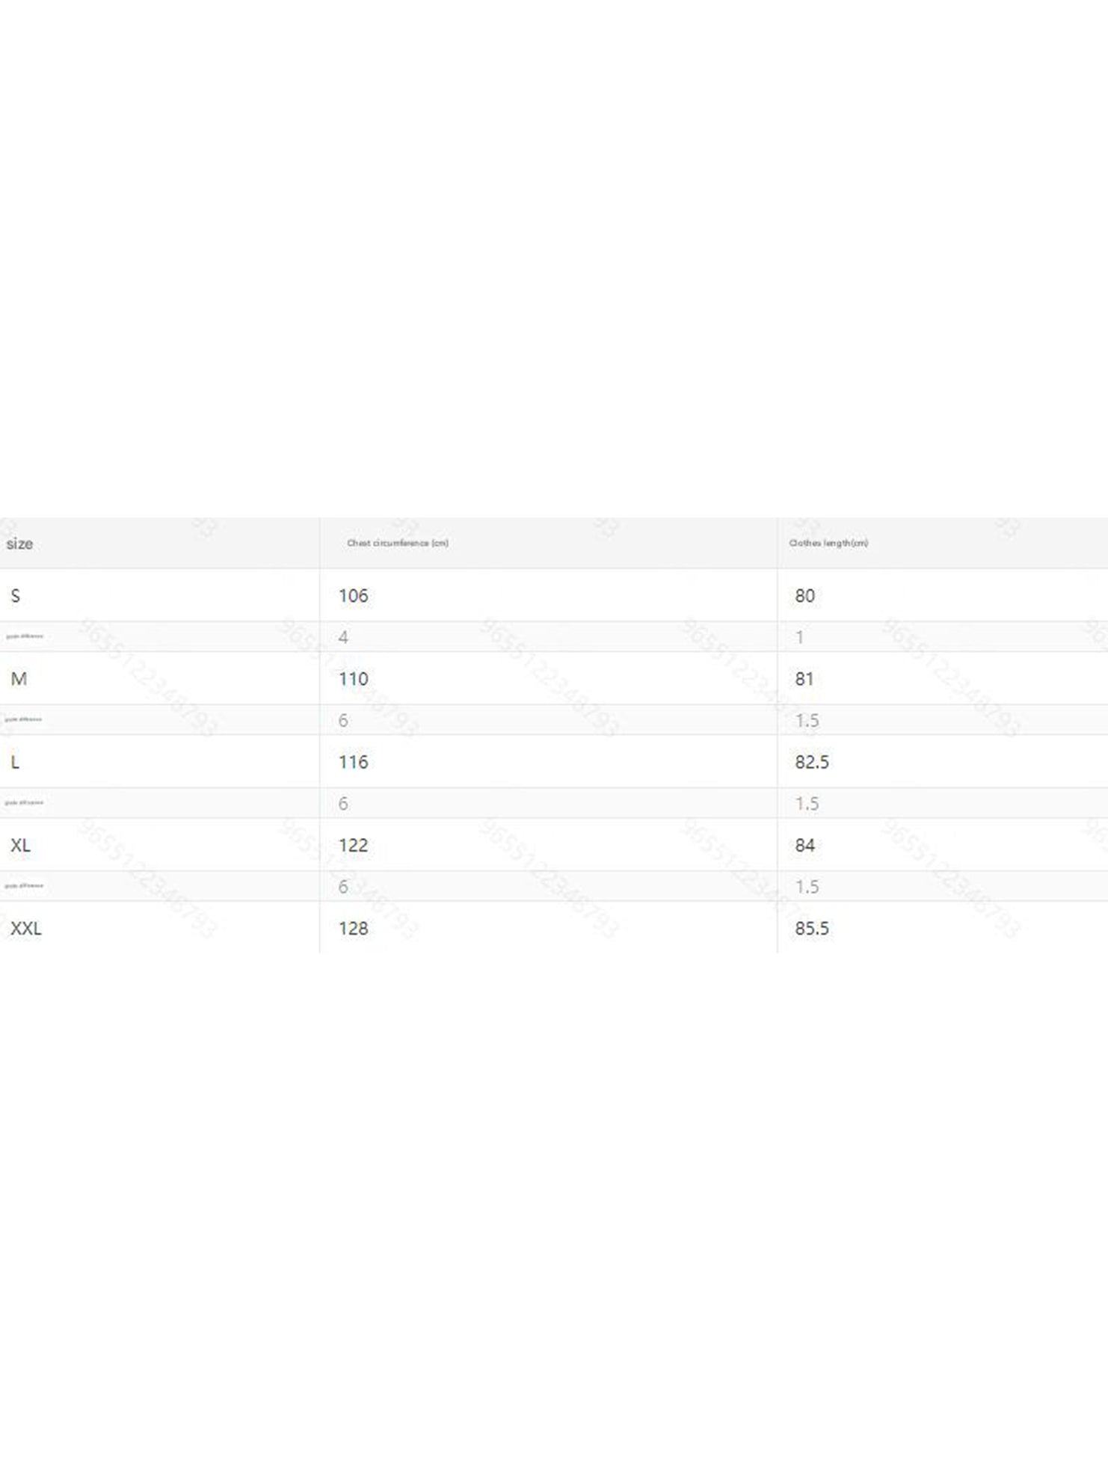Select the L size row label
Image resolution: width=1108 pixels, height=1470 pixels.
coord(15,762)
